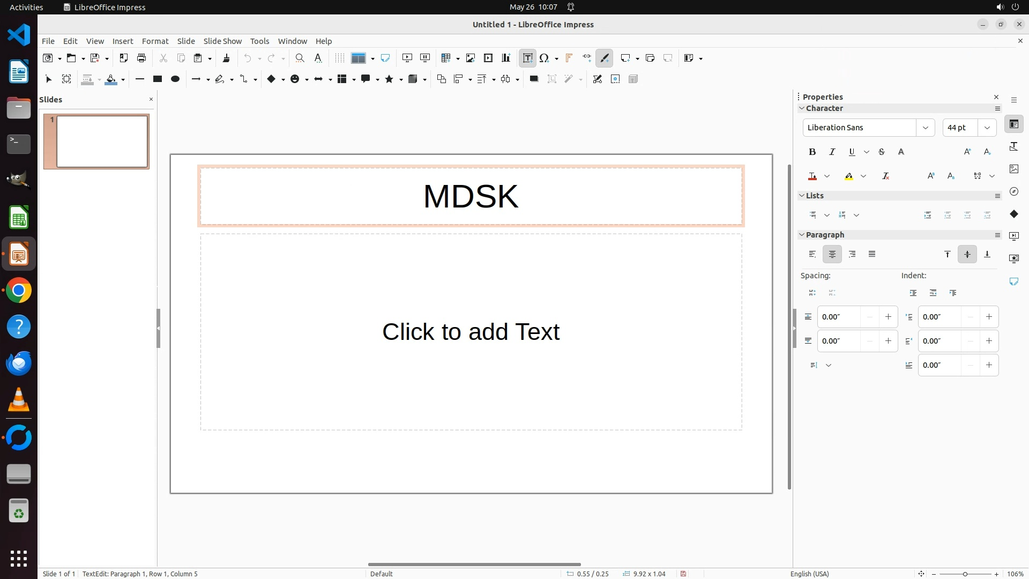Open the font name dropdown

point(925,128)
